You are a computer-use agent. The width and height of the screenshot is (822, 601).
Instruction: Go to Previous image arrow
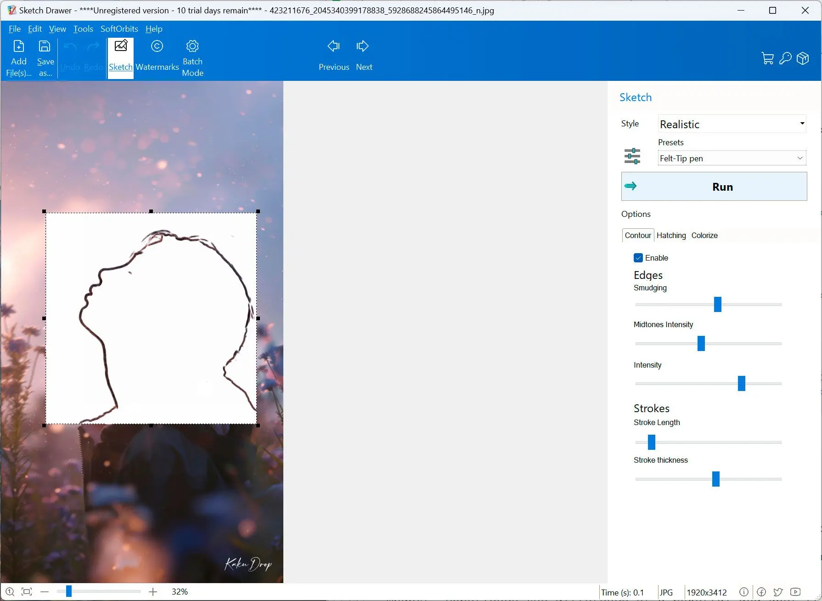point(334,46)
